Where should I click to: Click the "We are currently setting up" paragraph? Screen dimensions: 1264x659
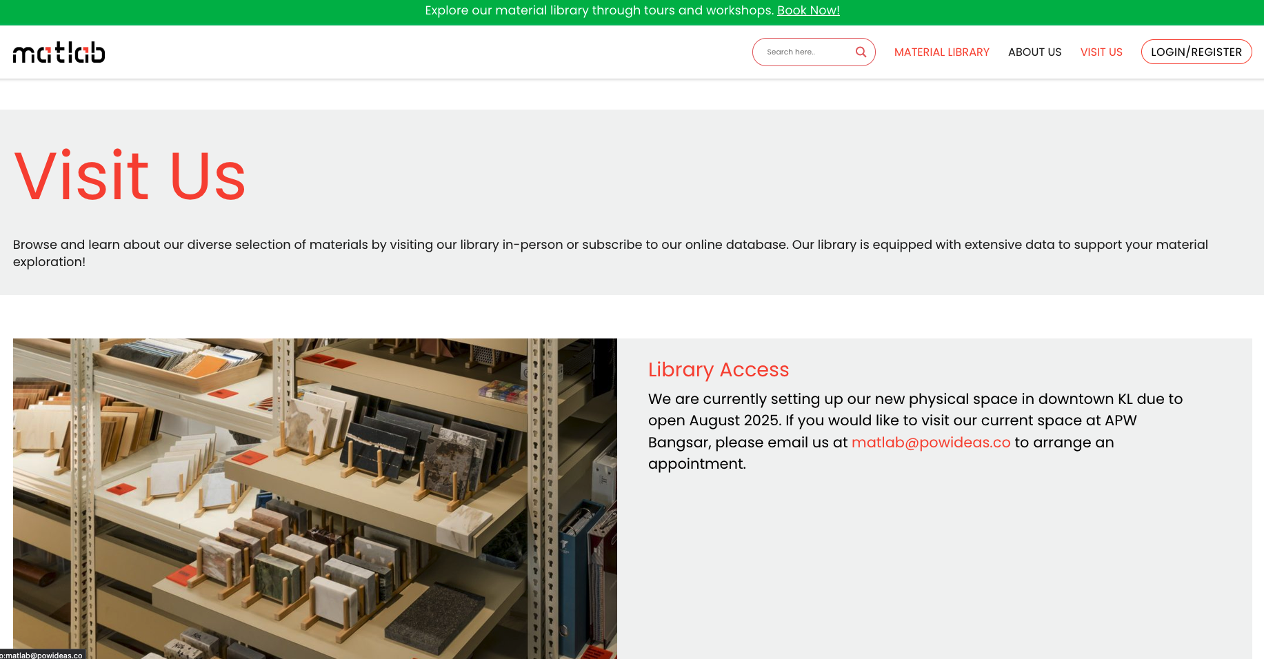[x=915, y=432]
